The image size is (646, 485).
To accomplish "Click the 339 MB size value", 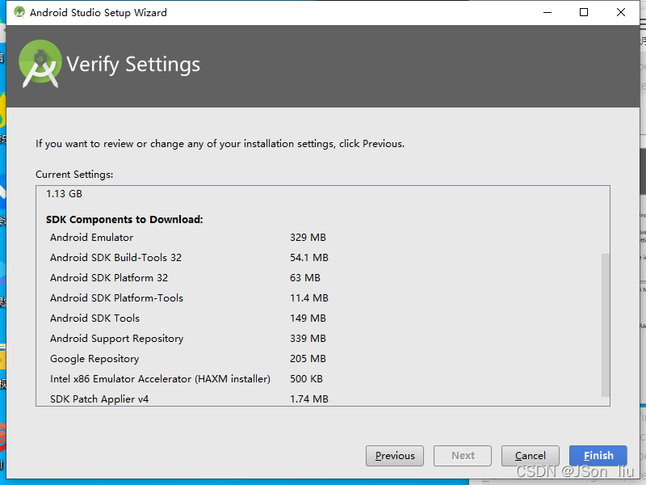I will 308,338.
